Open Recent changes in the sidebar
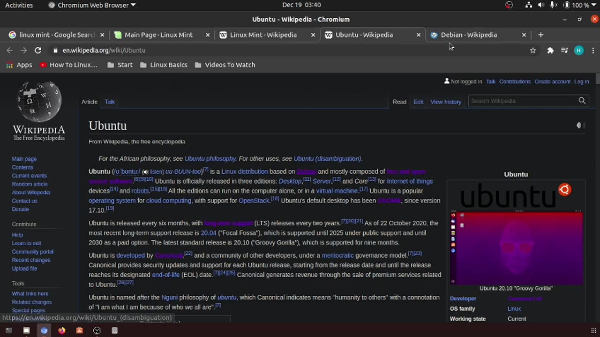 tap(31, 260)
